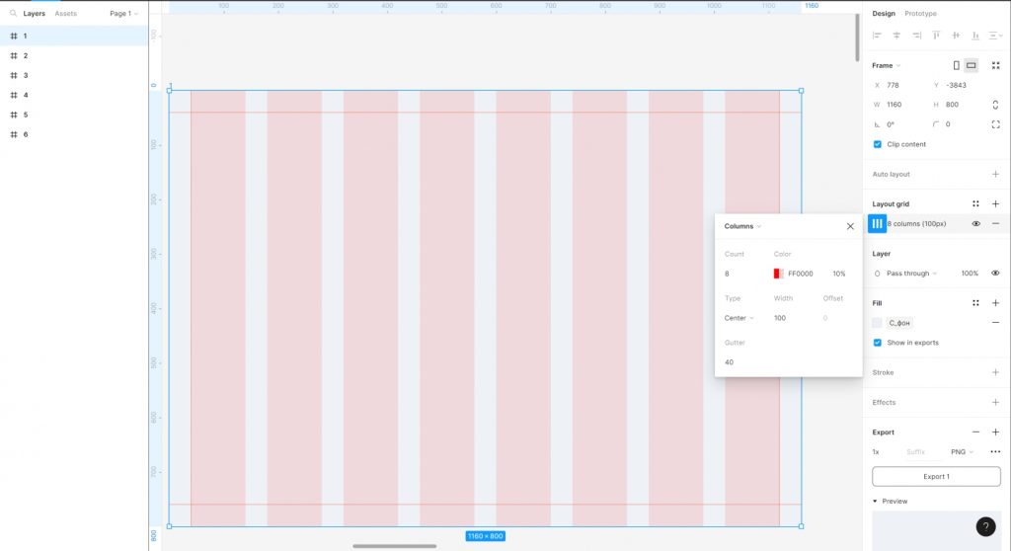Image resolution: width=1011 pixels, height=551 pixels.
Task: Uncheck Clip content checkbox
Action: pyautogui.click(x=877, y=144)
